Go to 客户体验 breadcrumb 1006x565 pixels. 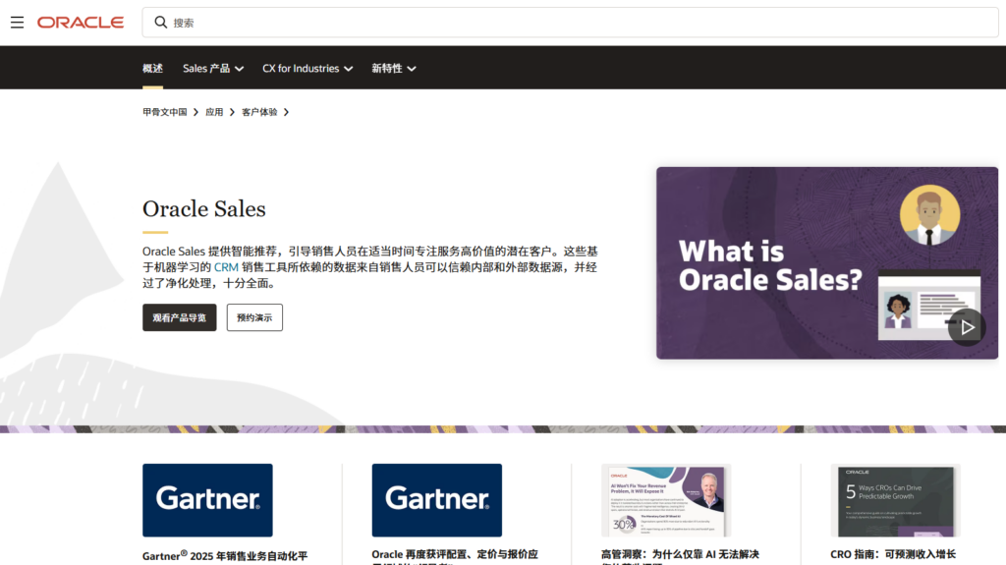(x=259, y=112)
